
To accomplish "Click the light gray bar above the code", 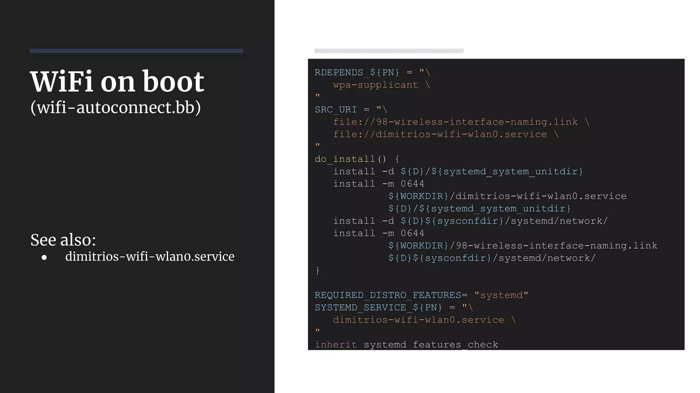I will [x=389, y=51].
